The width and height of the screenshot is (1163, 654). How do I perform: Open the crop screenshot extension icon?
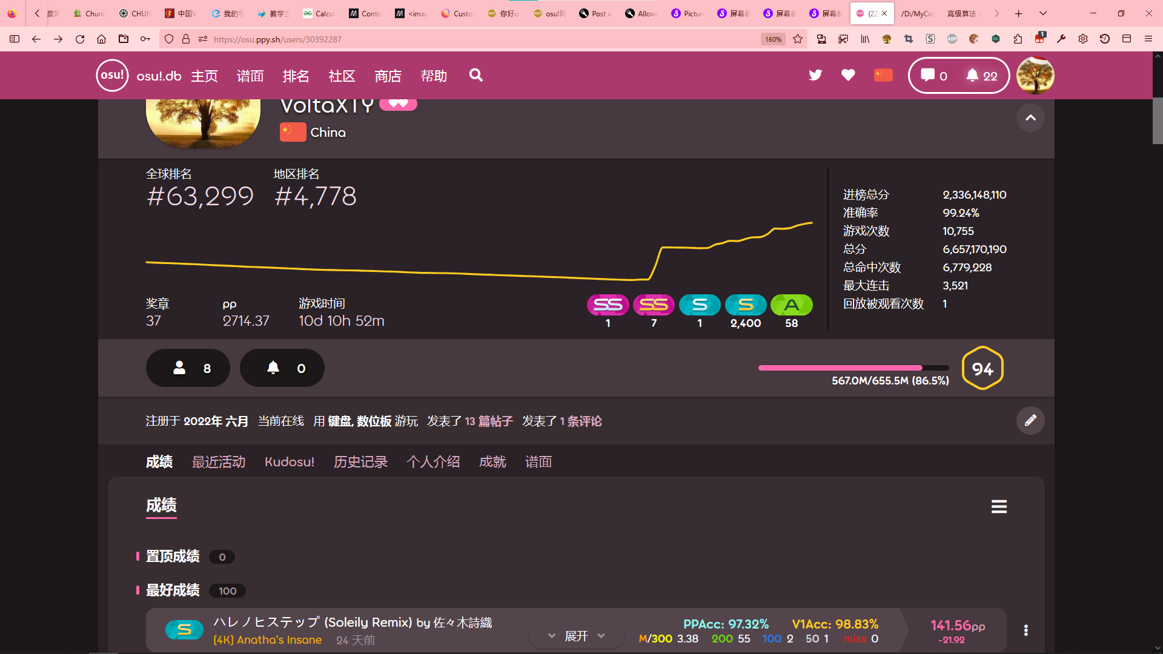[x=909, y=39]
